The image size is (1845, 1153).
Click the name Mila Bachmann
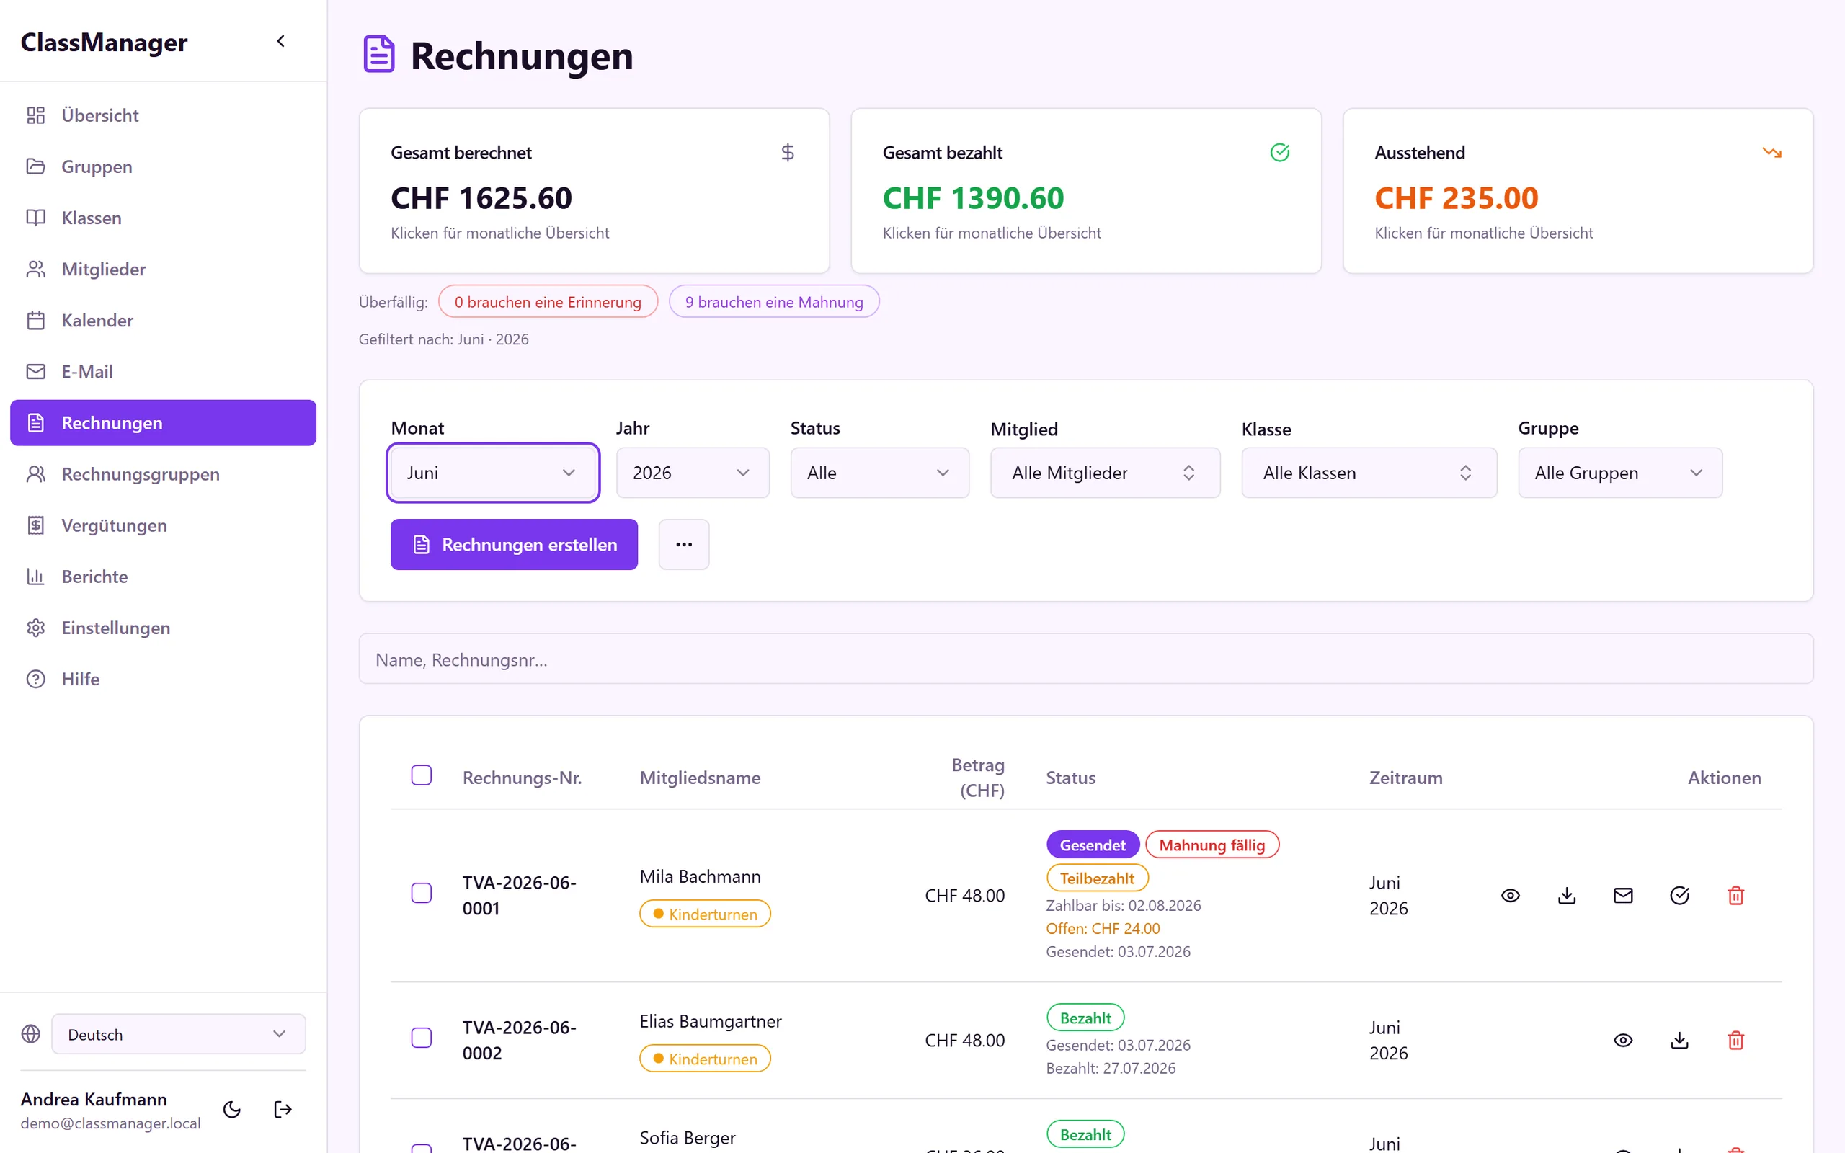[x=700, y=876]
